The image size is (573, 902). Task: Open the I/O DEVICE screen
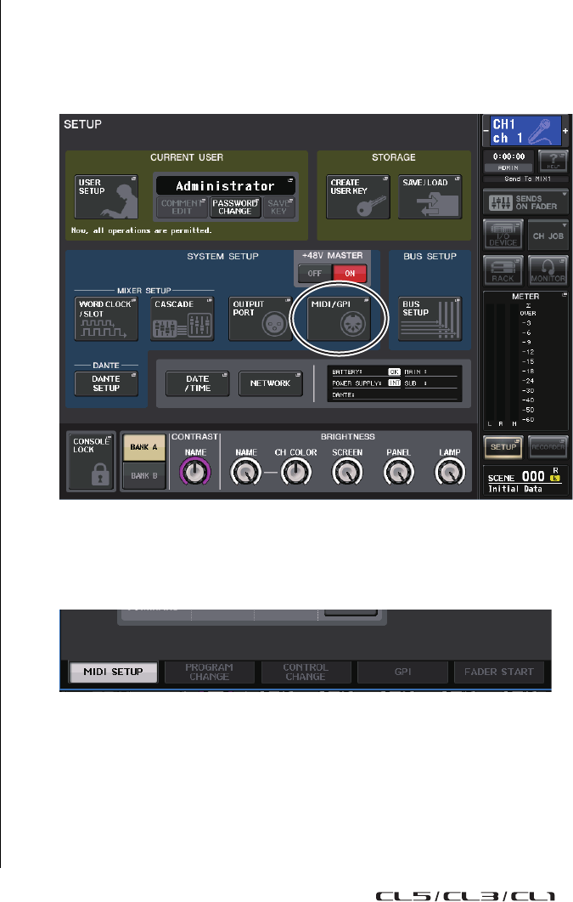coord(503,235)
